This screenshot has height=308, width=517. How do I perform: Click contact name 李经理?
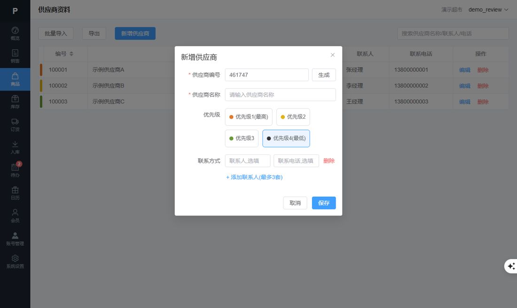pos(354,85)
